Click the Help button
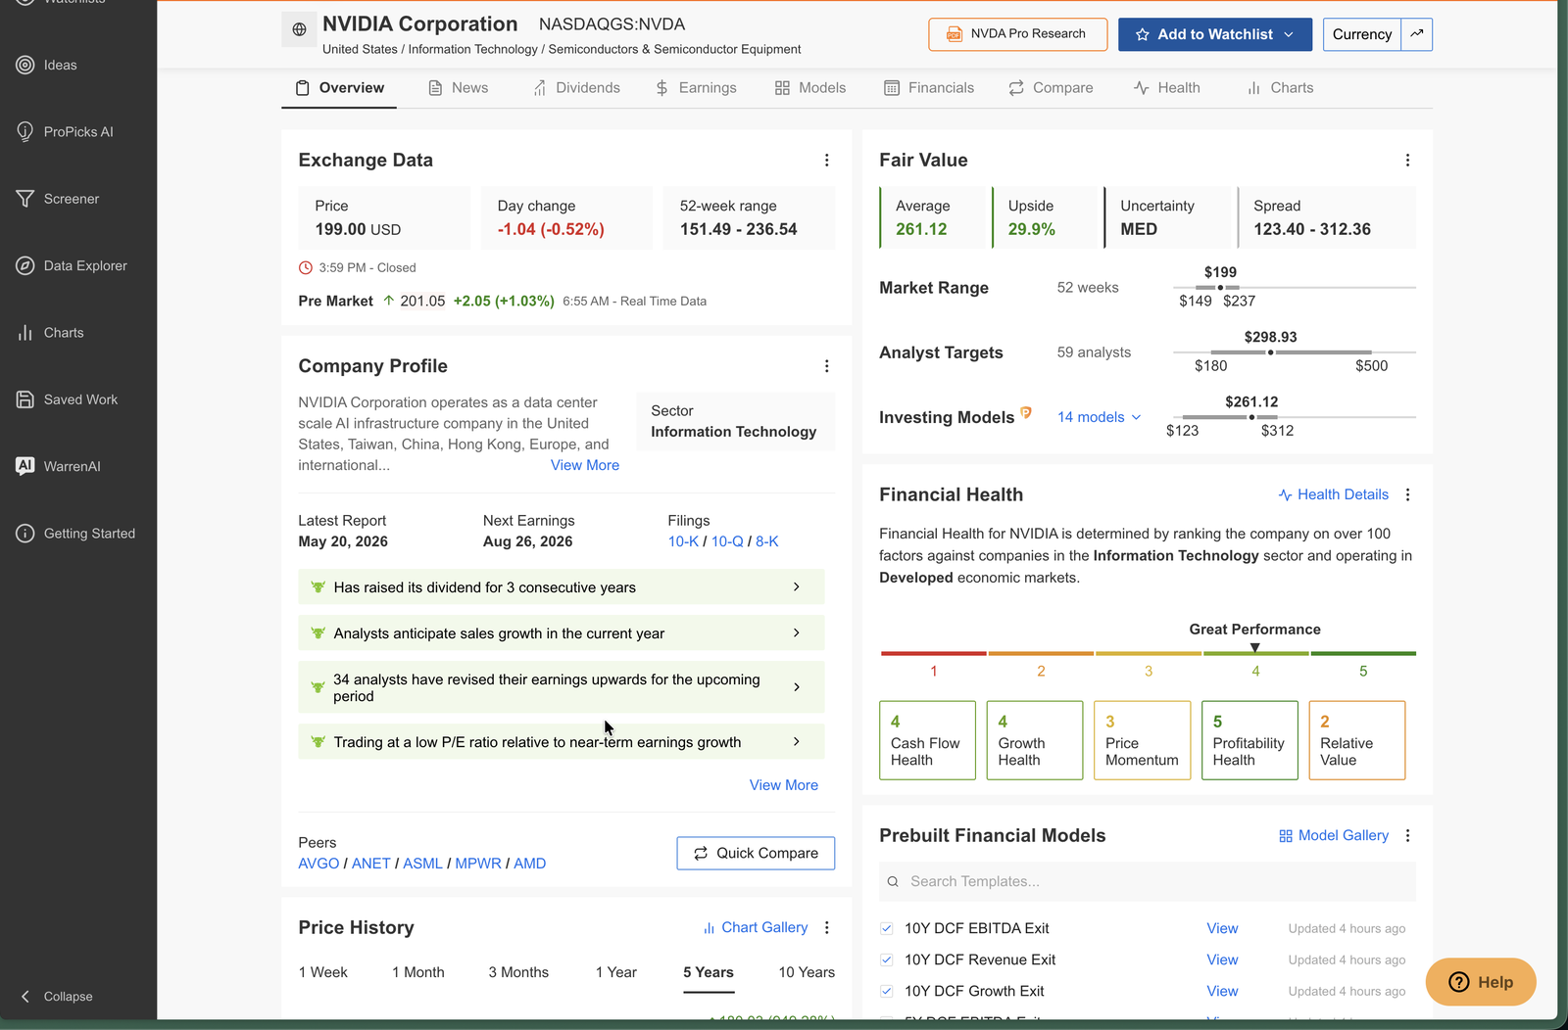The image size is (1568, 1030). coord(1481,982)
